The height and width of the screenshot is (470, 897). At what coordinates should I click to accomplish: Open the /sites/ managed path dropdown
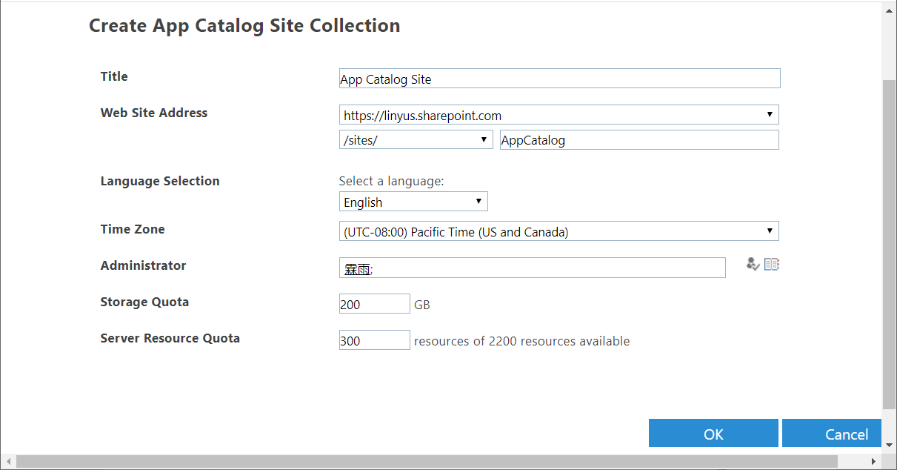coord(416,139)
